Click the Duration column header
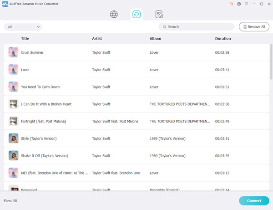The width and height of the screenshot is (273, 210). click(223, 39)
